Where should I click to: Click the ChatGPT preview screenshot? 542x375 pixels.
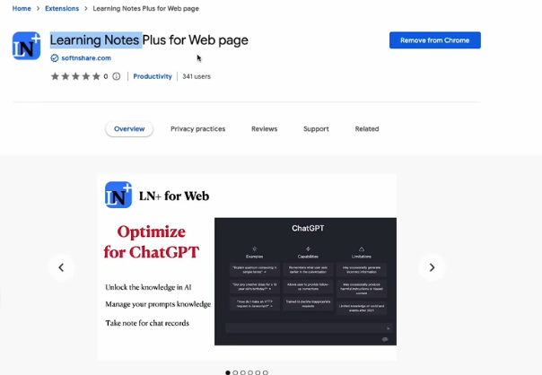pyautogui.click(x=306, y=282)
